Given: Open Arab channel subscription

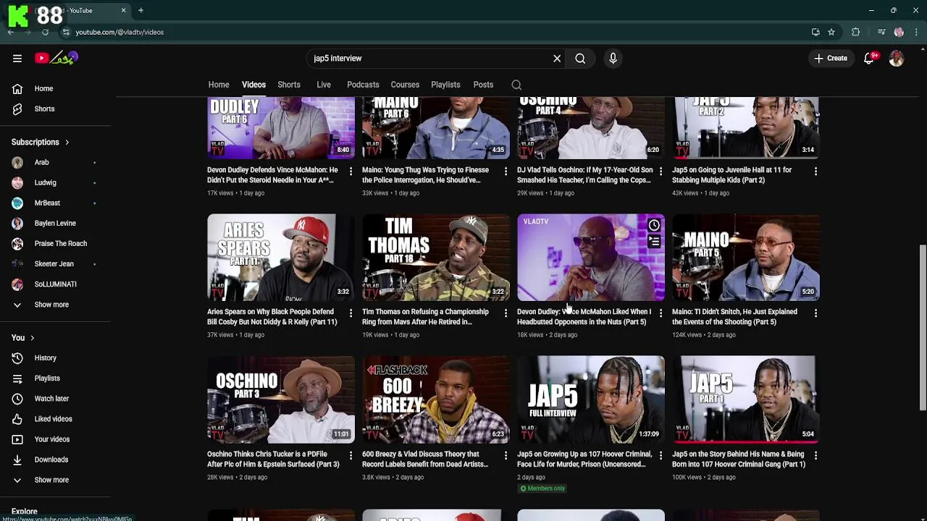Looking at the screenshot, I should 55,163.
